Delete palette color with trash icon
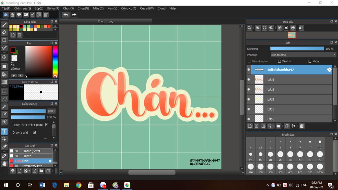 (19, 35)
